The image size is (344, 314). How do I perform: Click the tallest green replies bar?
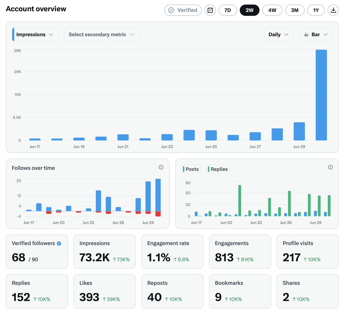pos(240,201)
